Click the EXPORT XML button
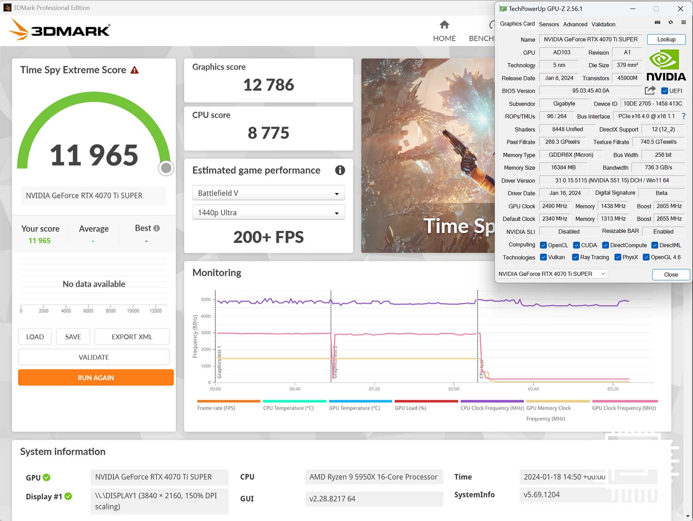 tap(132, 337)
